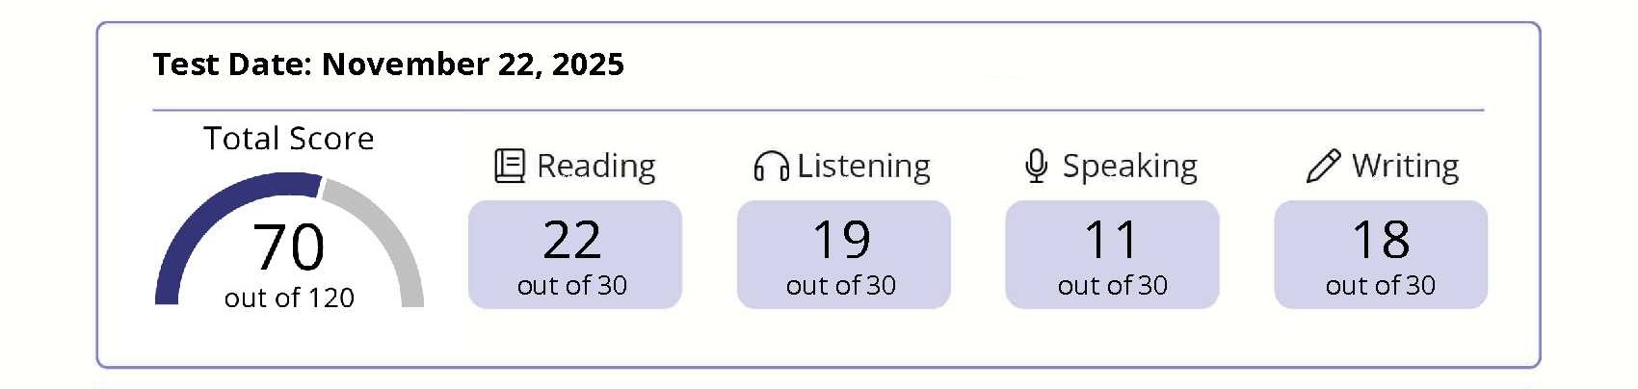Click the Speaking score number 11
The width and height of the screenshot is (1638, 389).
[x=1111, y=240]
